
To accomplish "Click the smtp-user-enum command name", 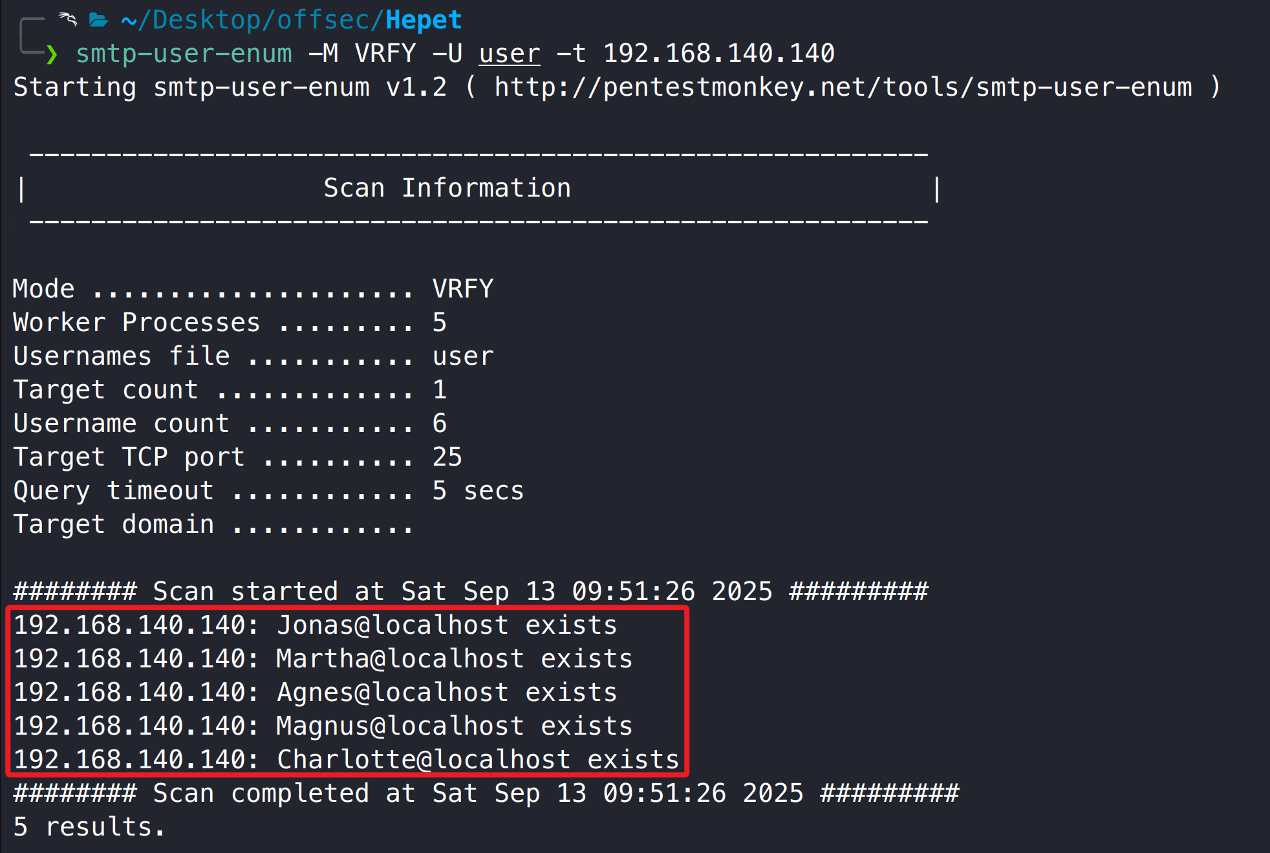I will coord(184,54).
